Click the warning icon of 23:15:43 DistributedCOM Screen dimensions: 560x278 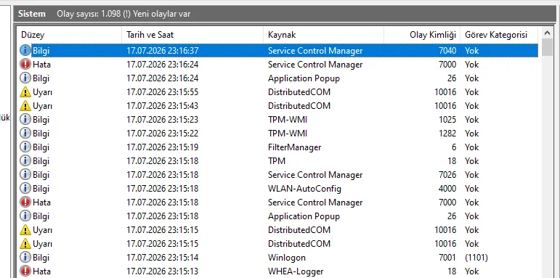click(x=25, y=106)
